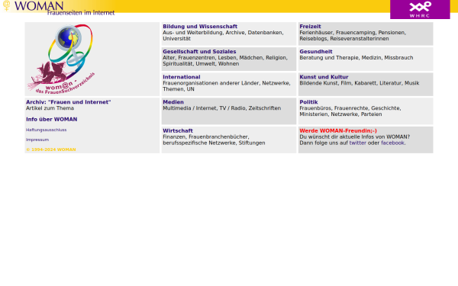Click the 'Alter, Frauenzentren, Lesben' description
Image resolution: width=458 pixels, height=286 pixels.
(225, 61)
